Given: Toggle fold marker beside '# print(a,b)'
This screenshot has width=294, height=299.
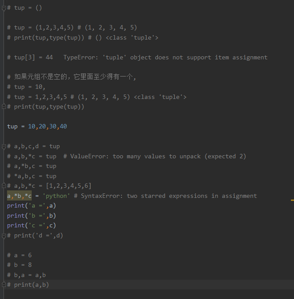Looking at the screenshot, I should click(4, 285).
